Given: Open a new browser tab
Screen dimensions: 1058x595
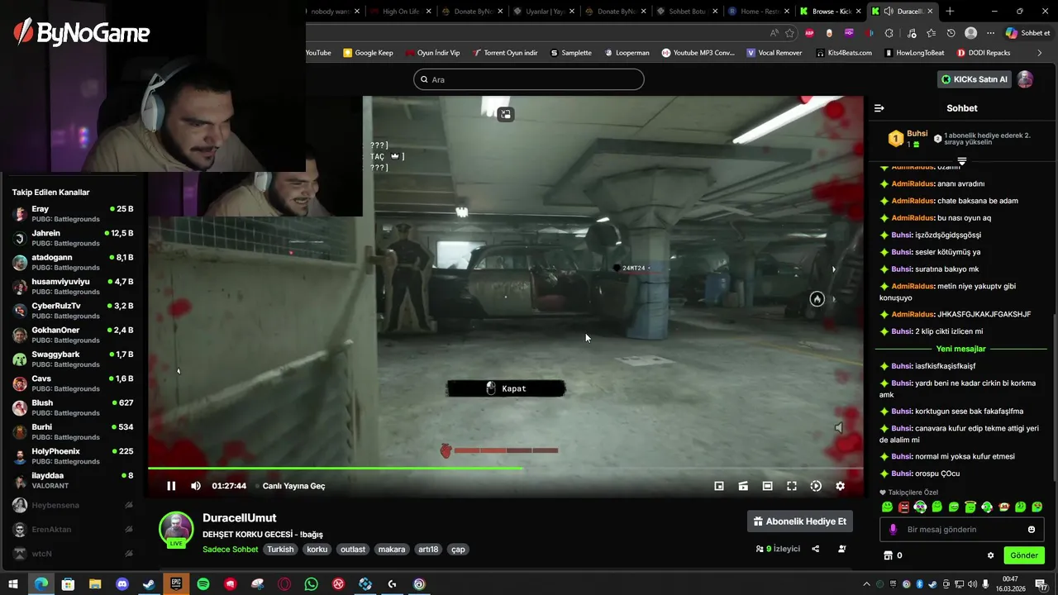Looking at the screenshot, I should coord(950,12).
